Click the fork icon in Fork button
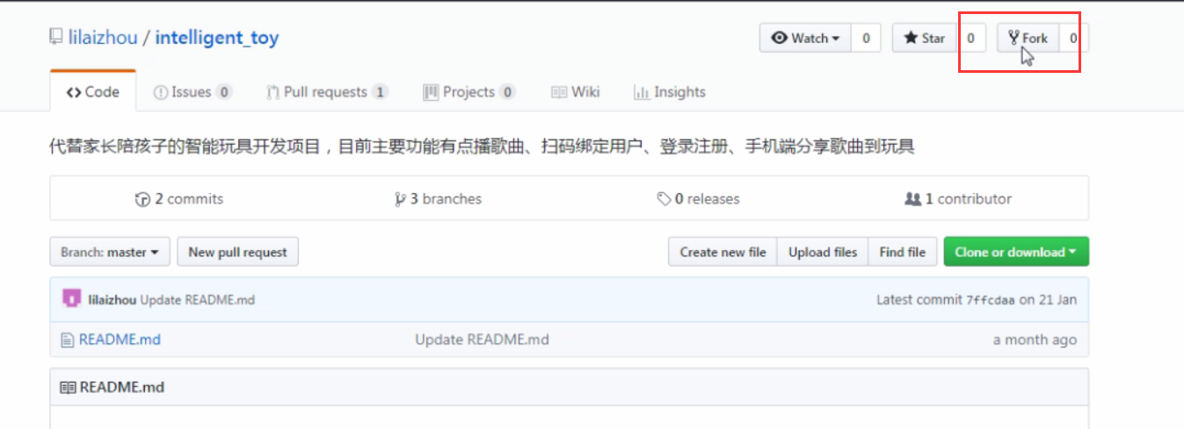Image resolution: width=1184 pixels, height=429 pixels. point(1013,38)
